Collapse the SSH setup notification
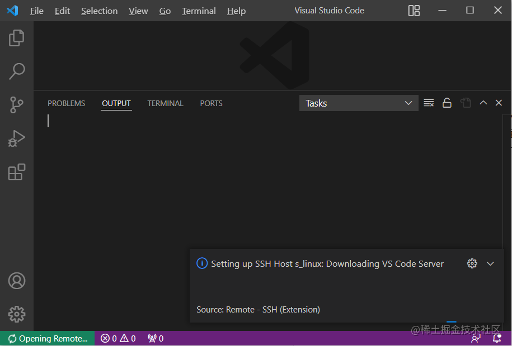512x346 pixels. pos(490,263)
